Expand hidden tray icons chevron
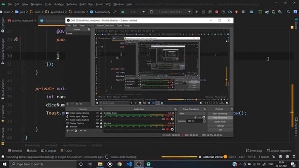 pos(240,164)
